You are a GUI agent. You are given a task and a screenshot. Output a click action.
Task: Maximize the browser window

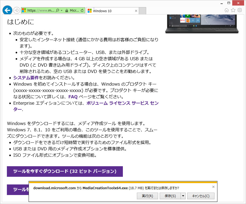[229, 3]
